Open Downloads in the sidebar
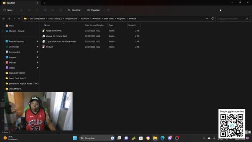 pyautogui.click(x=14, y=47)
